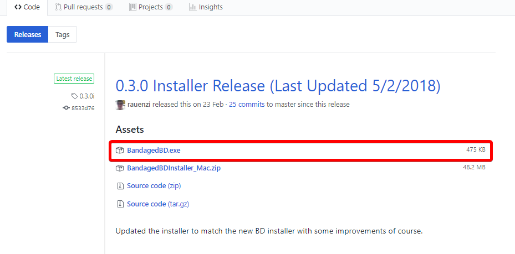Click the Pull requests icon

[x=58, y=7]
